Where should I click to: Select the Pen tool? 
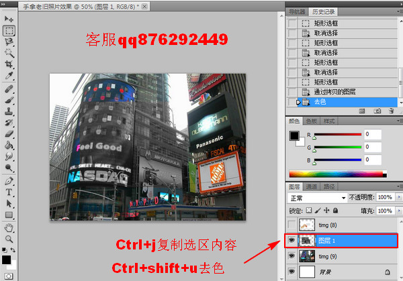point(9,181)
